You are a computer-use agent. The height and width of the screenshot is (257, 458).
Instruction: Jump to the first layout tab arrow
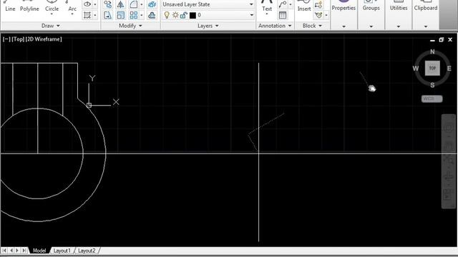point(4,251)
